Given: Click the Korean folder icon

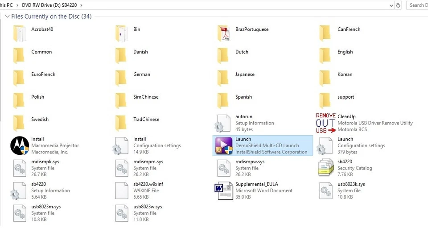Looking at the screenshot, I should pyautogui.click(x=325, y=78).
